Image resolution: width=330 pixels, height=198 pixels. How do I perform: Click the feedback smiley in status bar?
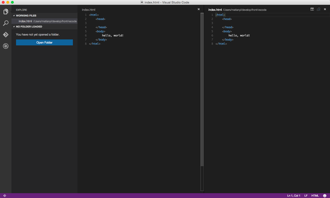324,195
